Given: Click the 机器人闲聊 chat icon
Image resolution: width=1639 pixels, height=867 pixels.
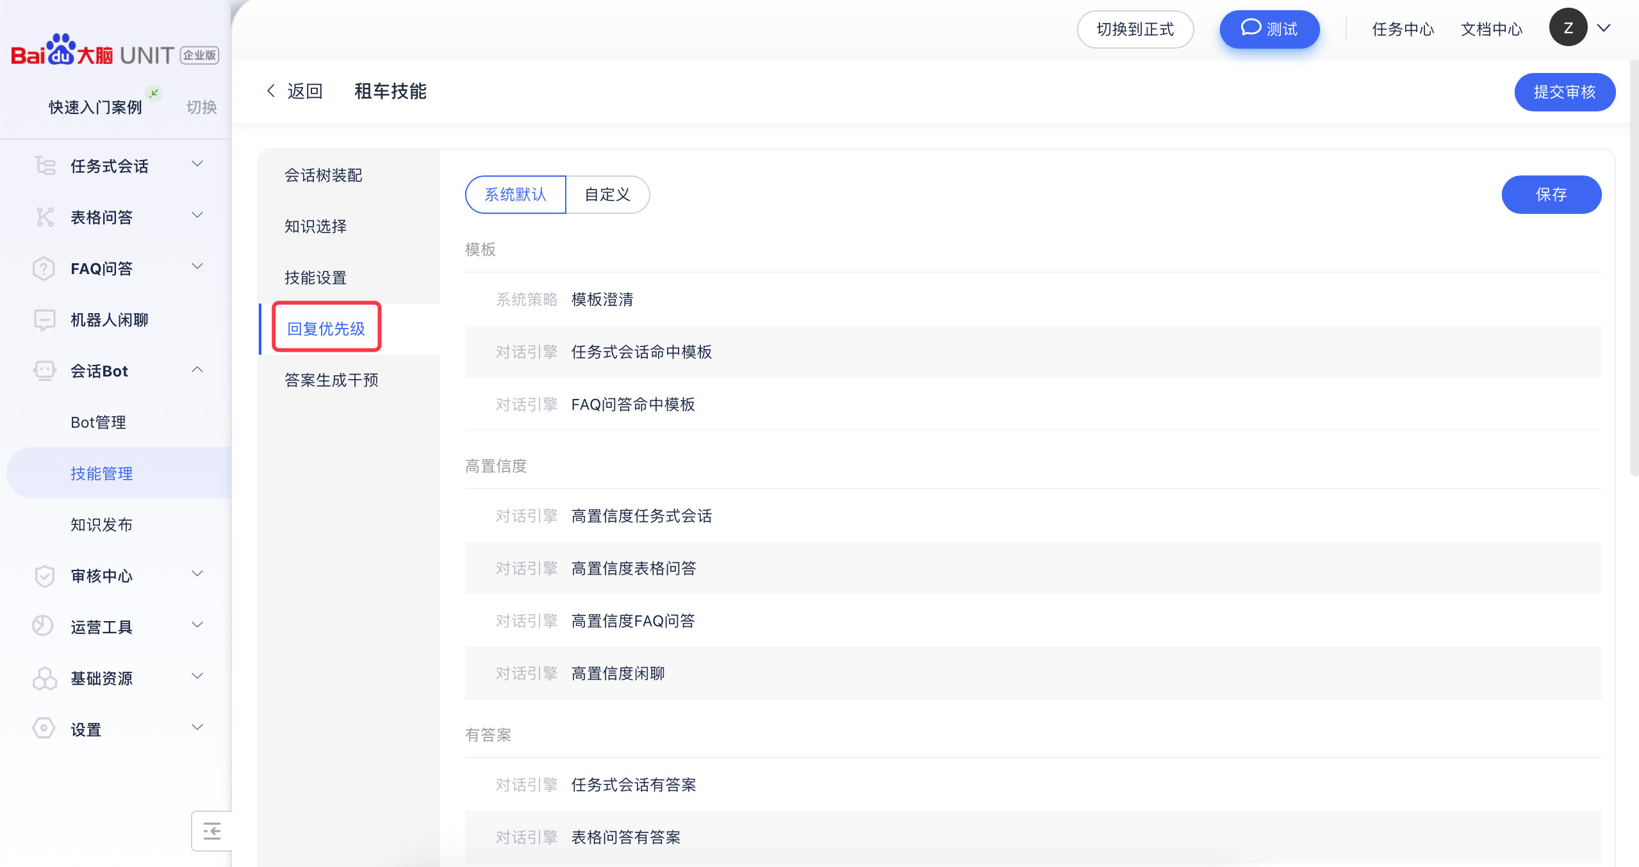Looking at the screenshot, I should click(45, 320).
